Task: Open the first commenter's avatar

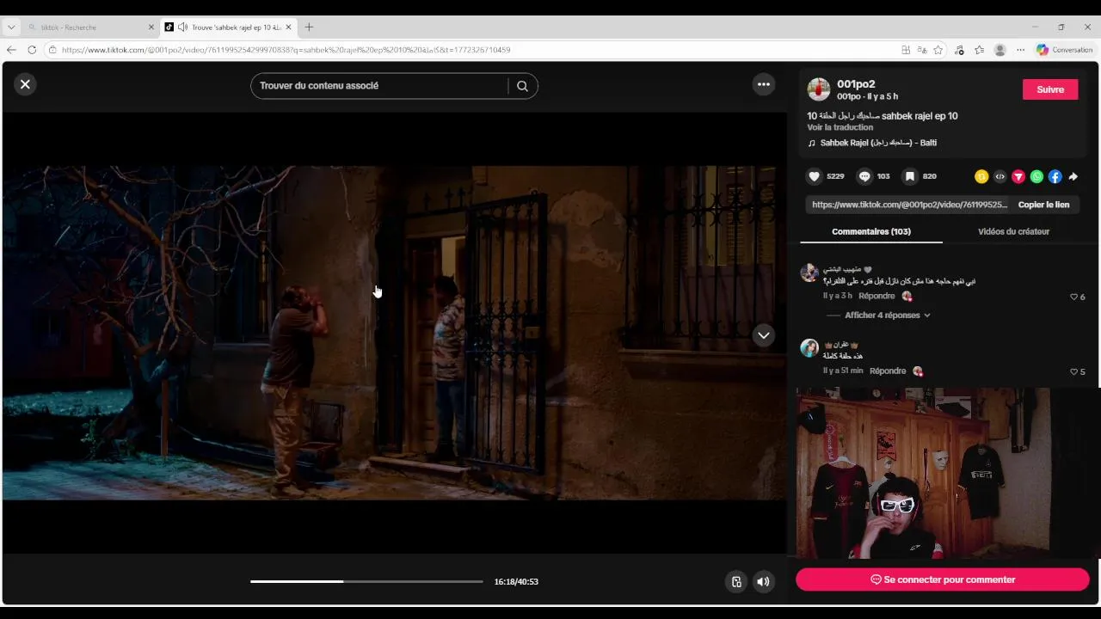Action: click(809, 273)
